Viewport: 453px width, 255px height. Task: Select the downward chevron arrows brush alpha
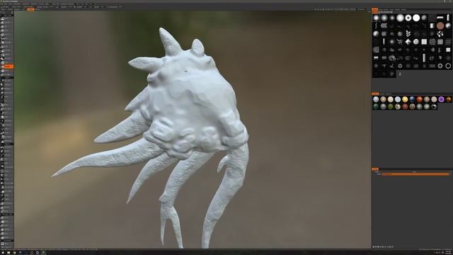coord(408,34)
